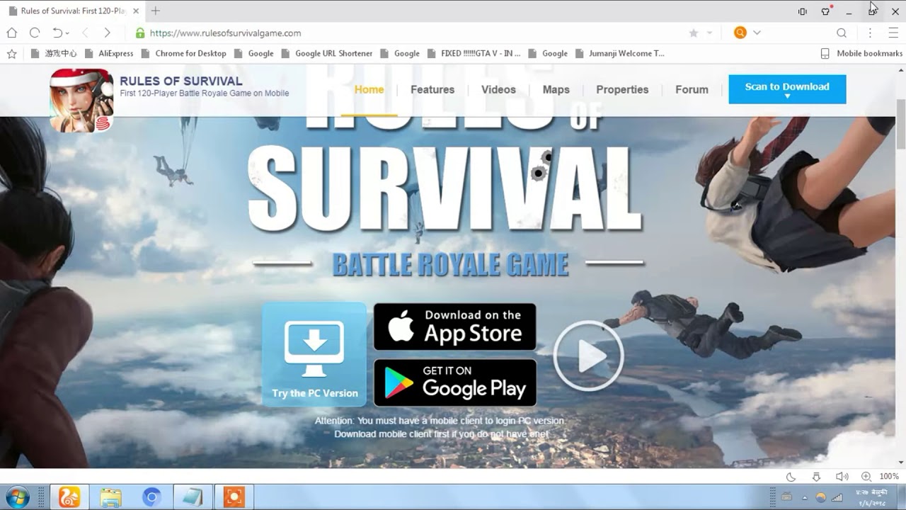The image size is (906, 510).
Task: Click the network signal tray icon
Action: click(x=837, y=497)
